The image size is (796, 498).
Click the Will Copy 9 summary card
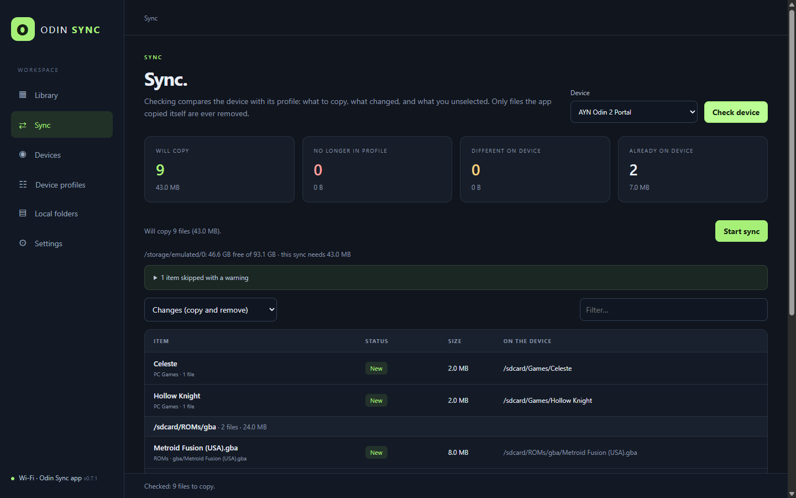219,169
